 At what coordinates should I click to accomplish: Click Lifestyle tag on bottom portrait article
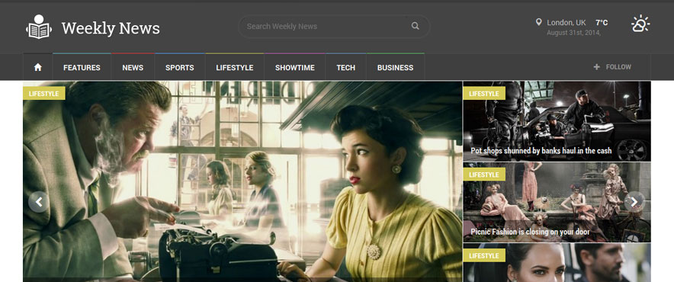[x=484, y=256]
